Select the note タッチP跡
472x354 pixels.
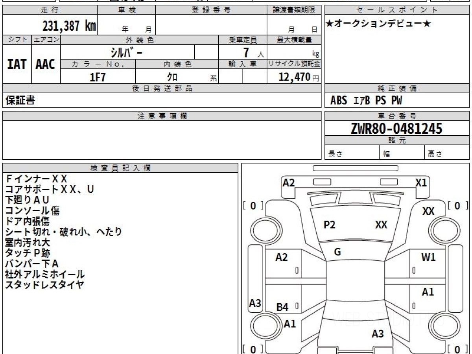(x=27, y=253)
